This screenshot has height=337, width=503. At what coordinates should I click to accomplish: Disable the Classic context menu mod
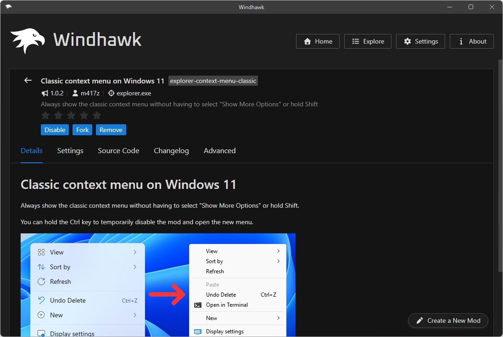click(55, 130)
